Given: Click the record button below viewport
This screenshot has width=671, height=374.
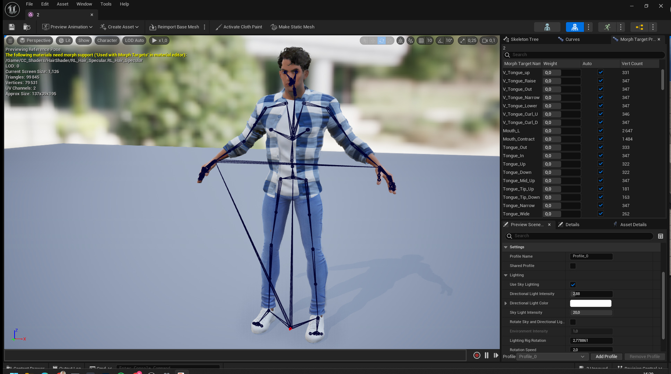Looking at the screenshot, I should [x=477, y=355].
